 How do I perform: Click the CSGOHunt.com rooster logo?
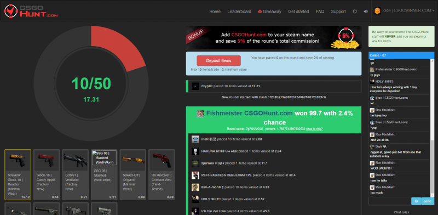point(31,11)
